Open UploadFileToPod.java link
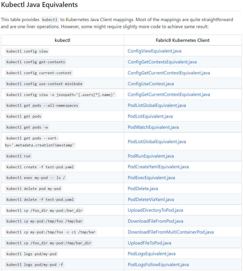This screenshot has height=271, width=243. (x=149, y=243)
